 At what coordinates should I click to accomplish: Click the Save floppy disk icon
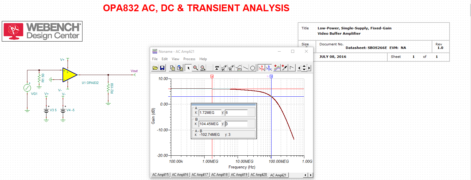click(162, 68)
